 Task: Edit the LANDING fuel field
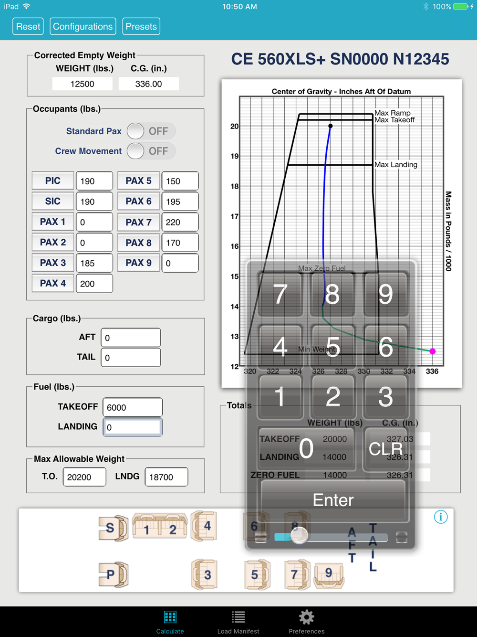[x=133, y=427]
